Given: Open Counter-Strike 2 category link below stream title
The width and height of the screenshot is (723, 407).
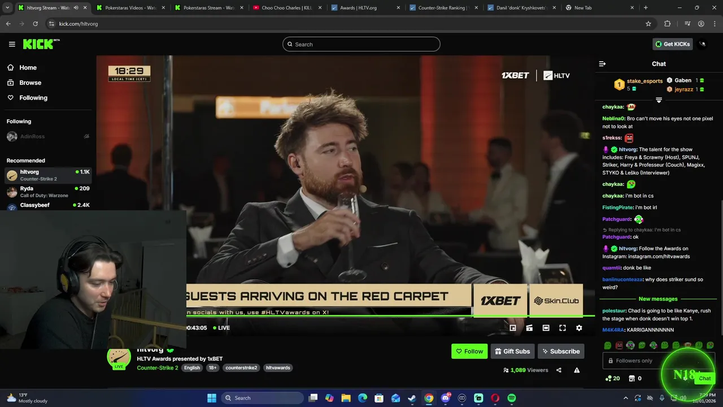Looking at the screenshot, I should pos(157,367).
